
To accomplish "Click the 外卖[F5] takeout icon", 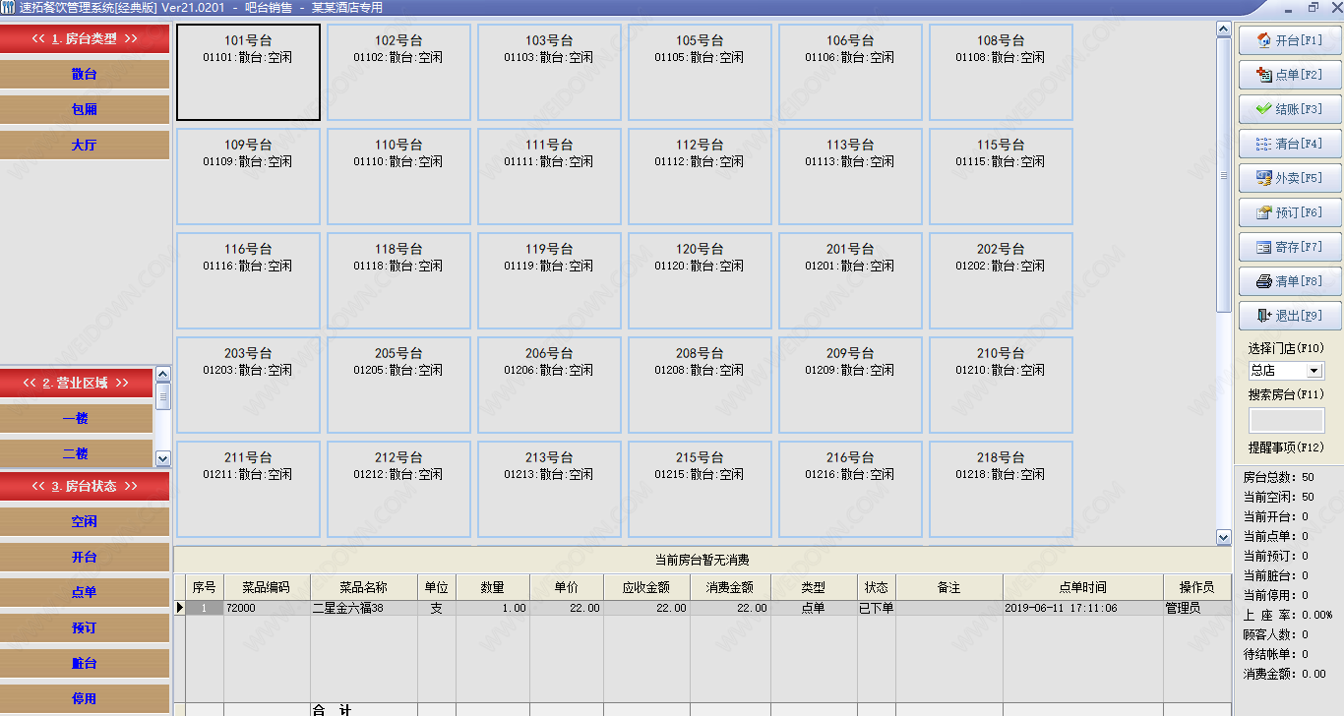I will (1265, 178).
